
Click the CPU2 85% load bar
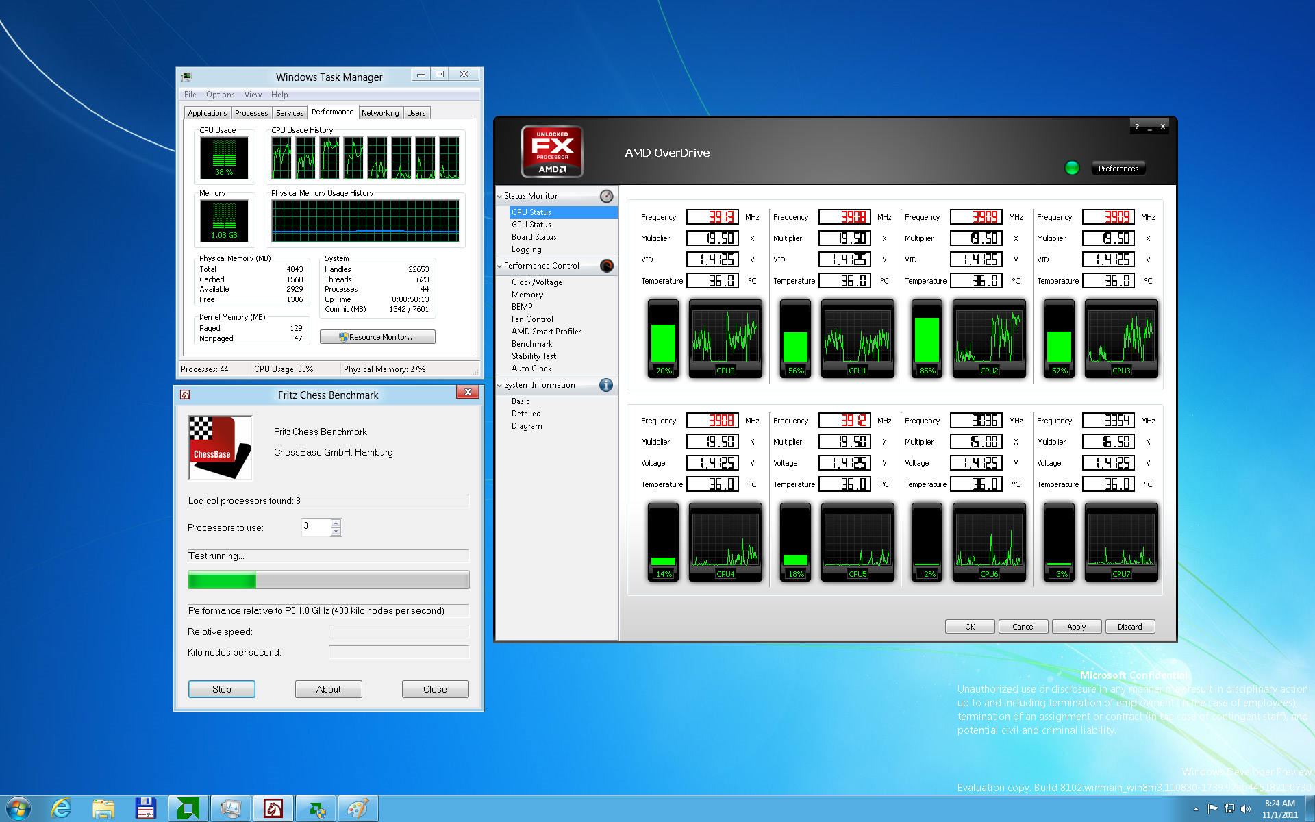click(x=927, y=338)
